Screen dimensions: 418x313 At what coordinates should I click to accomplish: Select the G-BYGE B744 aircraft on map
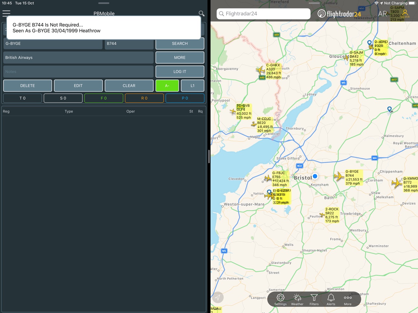coord(339,176)
